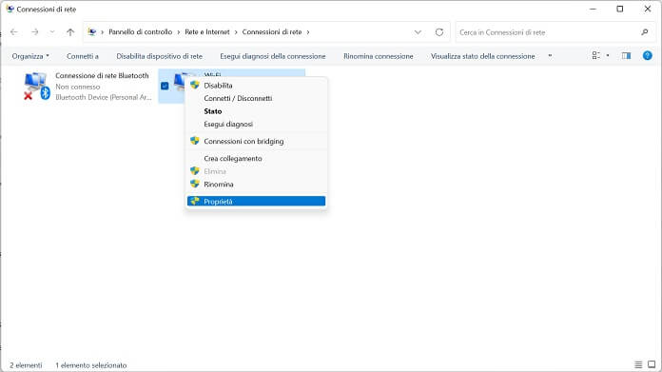Click the Non connesso status text
The height and width of the screenshot is (372, 662).
click(78, 87)
